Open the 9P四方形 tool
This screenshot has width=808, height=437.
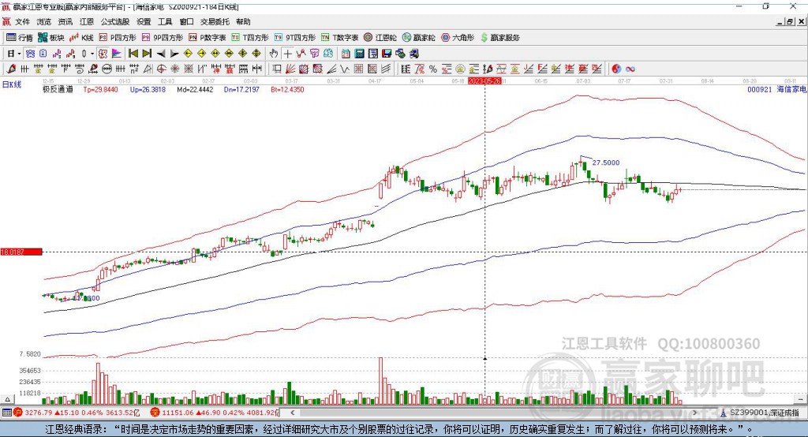coord(163,38)
